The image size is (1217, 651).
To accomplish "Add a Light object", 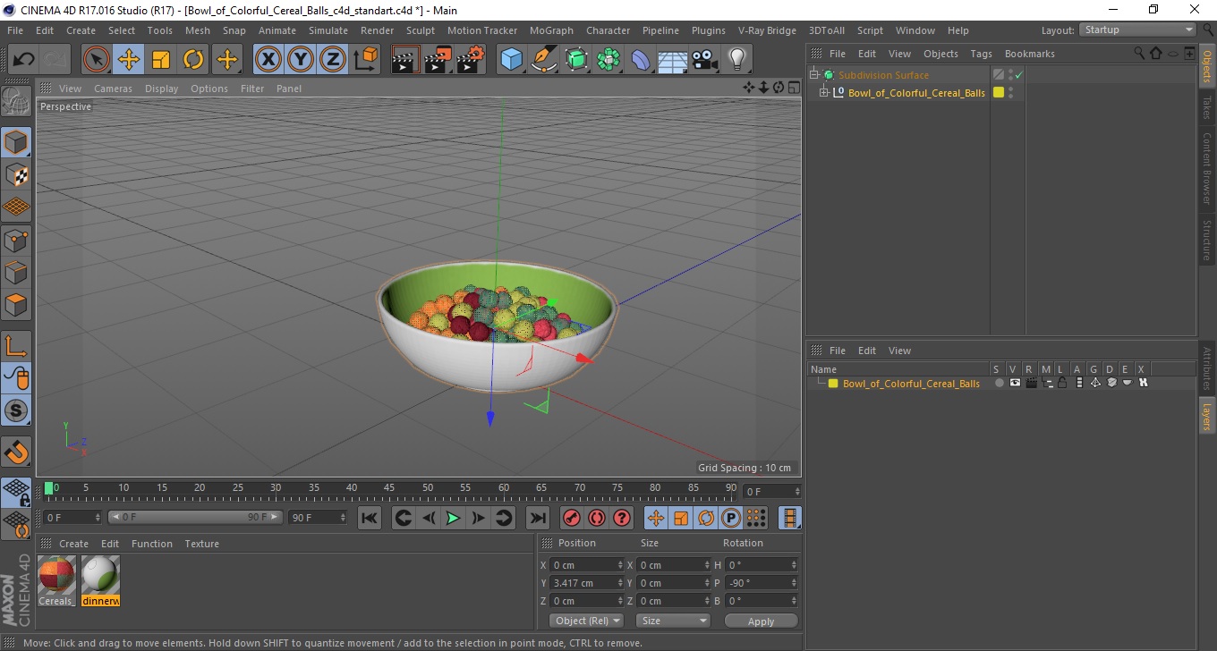I will pyautogui.click(x=736, y=60).
